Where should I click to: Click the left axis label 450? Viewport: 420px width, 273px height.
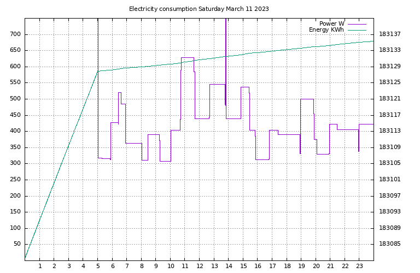(x=15, y=115)
